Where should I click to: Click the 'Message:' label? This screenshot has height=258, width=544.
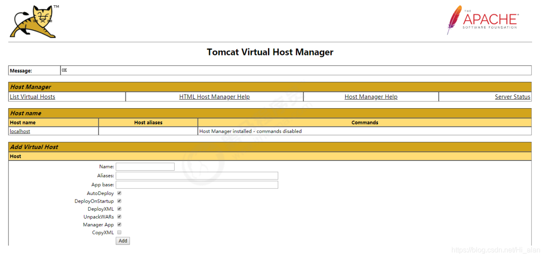click(21, 70)
